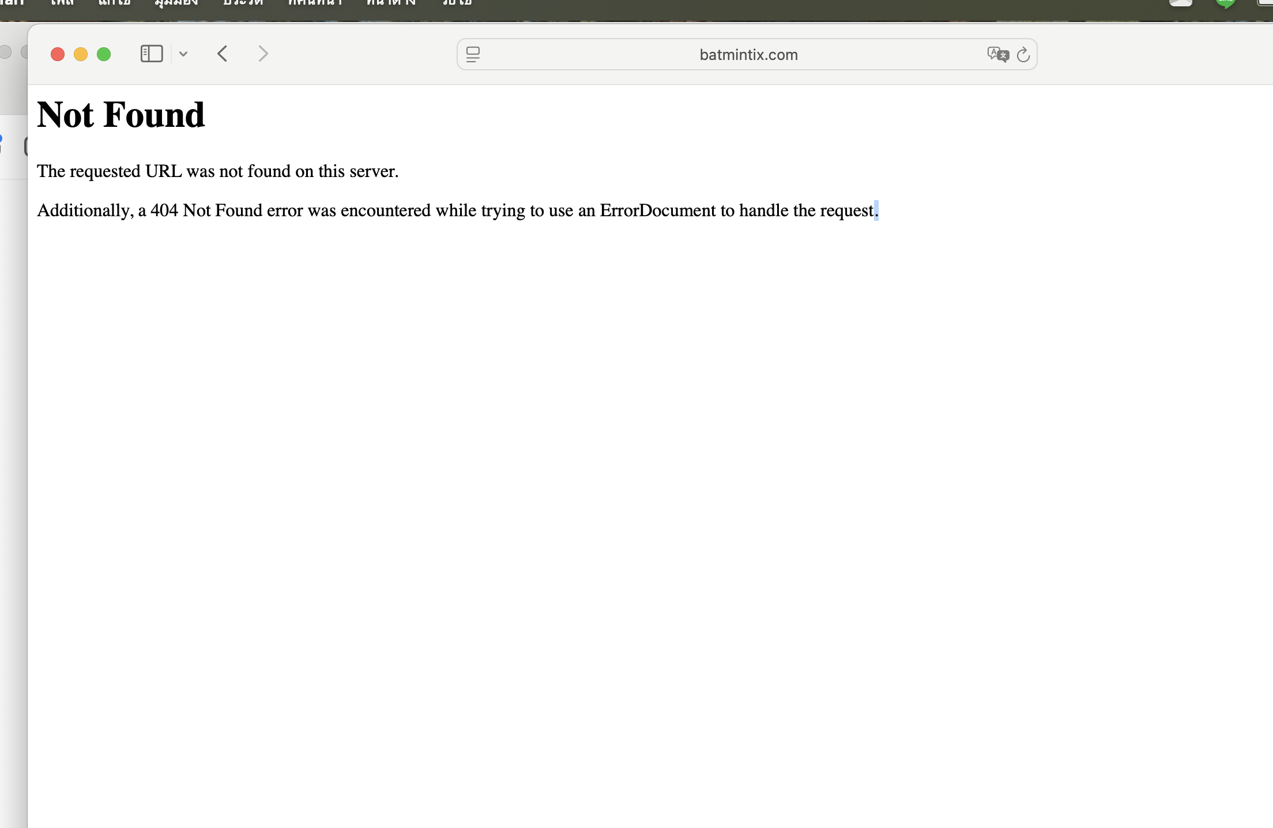Click the Not Found heading text

121,115
